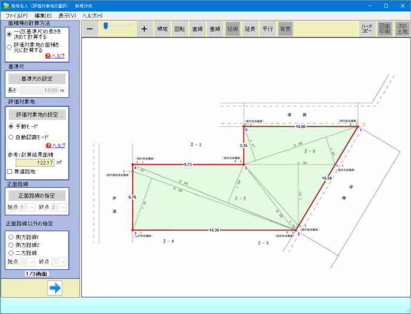
Task: Go to next screen with blue arrow
Action: (x=55, y=287)
